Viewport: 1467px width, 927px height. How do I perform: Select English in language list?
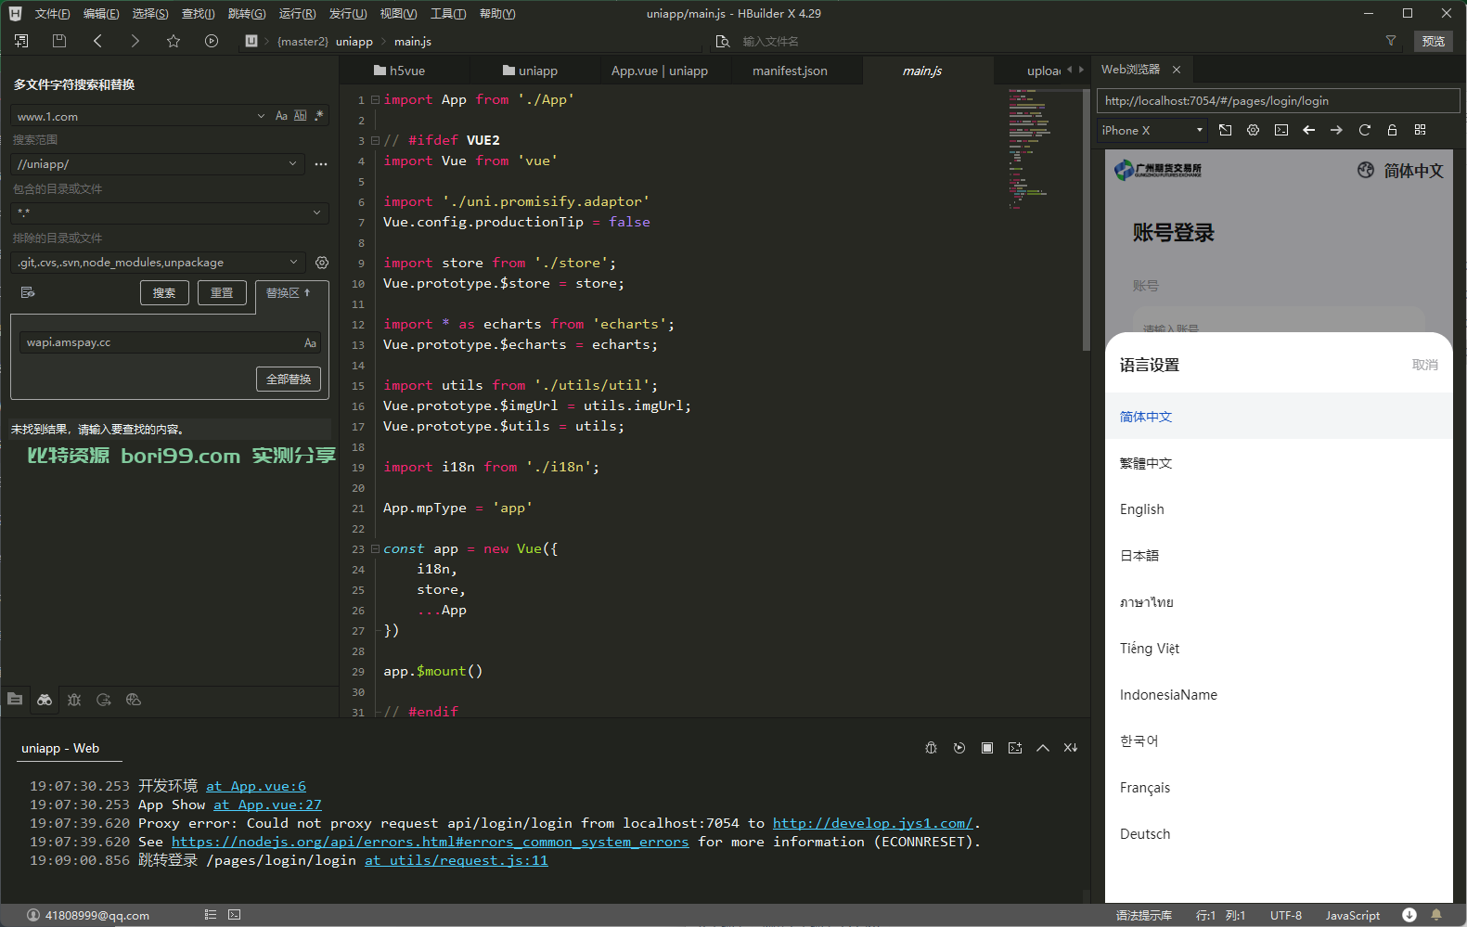[1279, 509]
